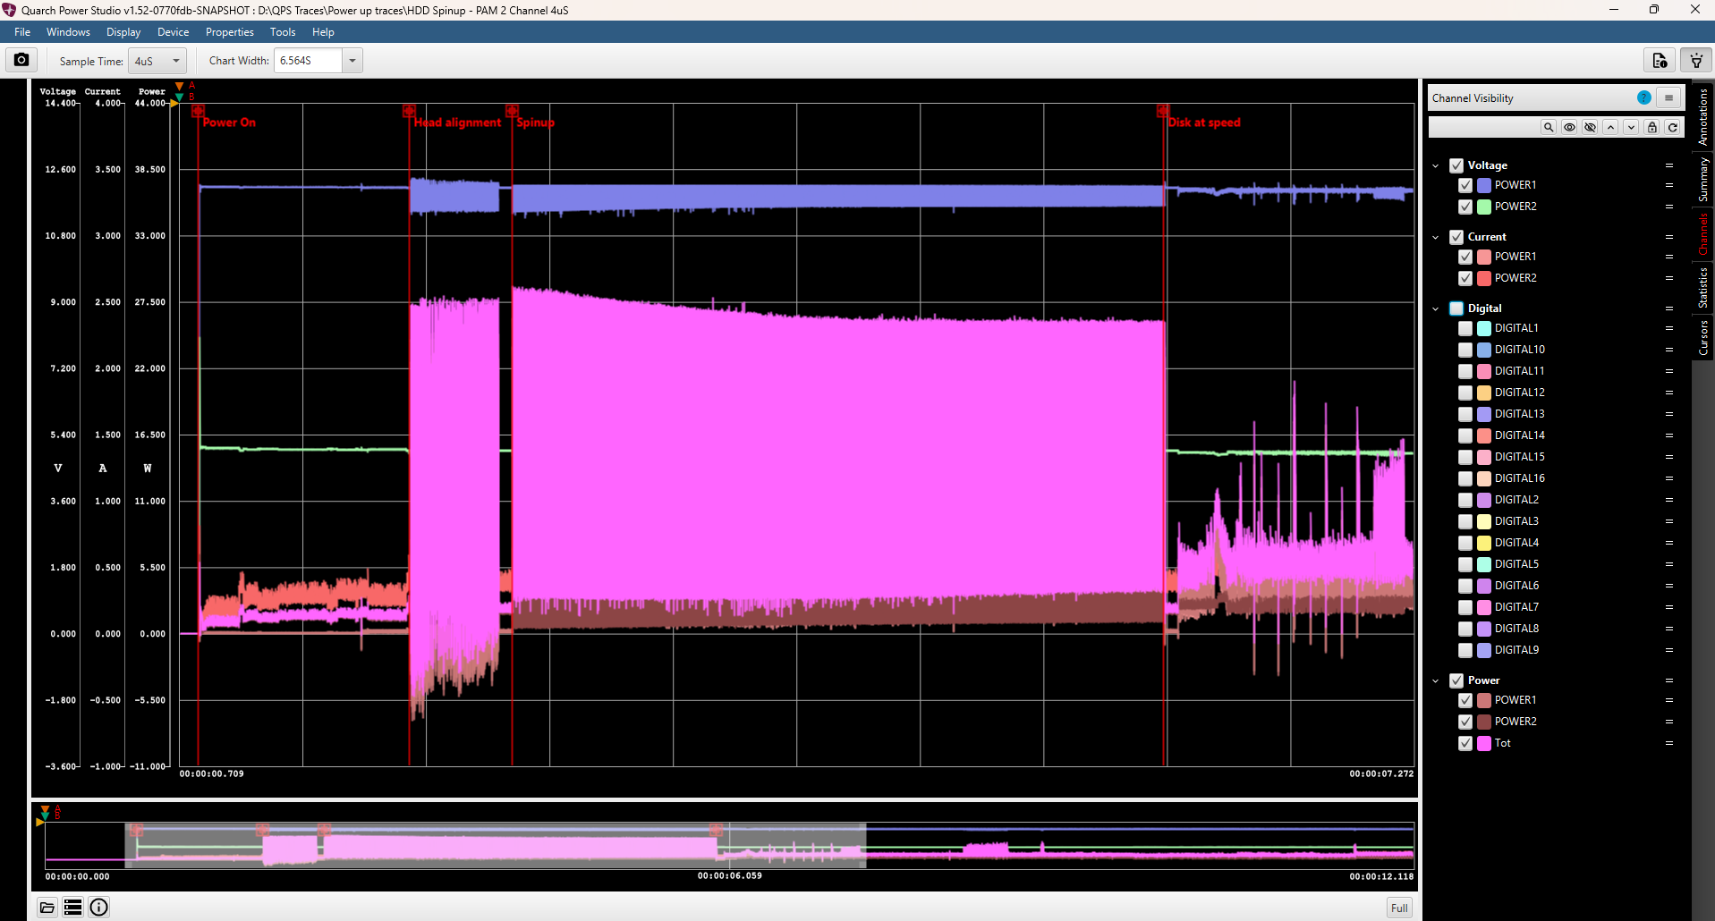Click the Tot magenta color swatch
Screen dimensions: 1715x921
click(1484, 743)
